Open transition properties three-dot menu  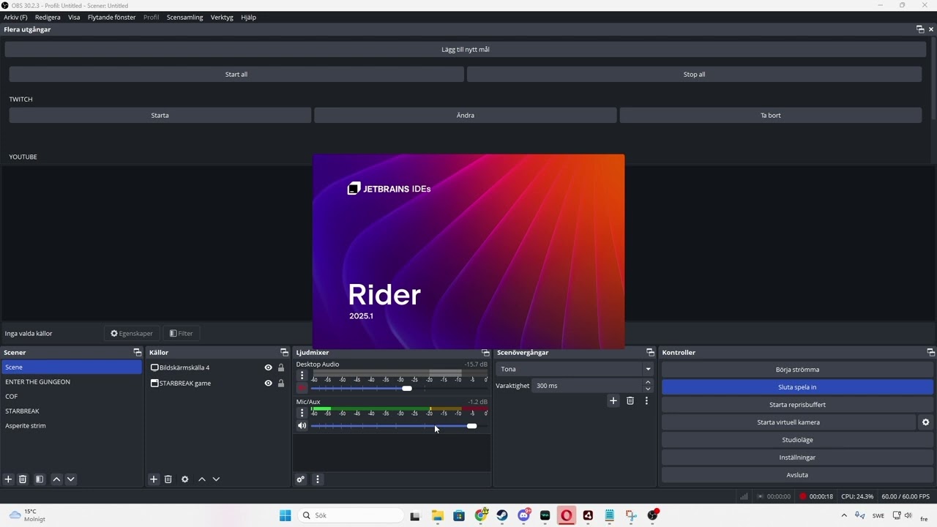[x=646, y=400]
